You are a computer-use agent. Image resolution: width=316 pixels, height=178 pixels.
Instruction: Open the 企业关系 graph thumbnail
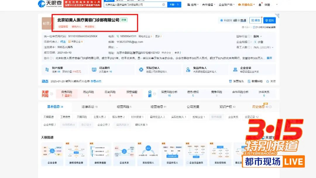pyautogui.click(x=124, y=154)
